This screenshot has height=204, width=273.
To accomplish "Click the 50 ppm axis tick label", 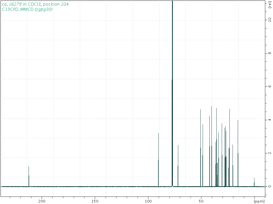I will tap(201, 201).
